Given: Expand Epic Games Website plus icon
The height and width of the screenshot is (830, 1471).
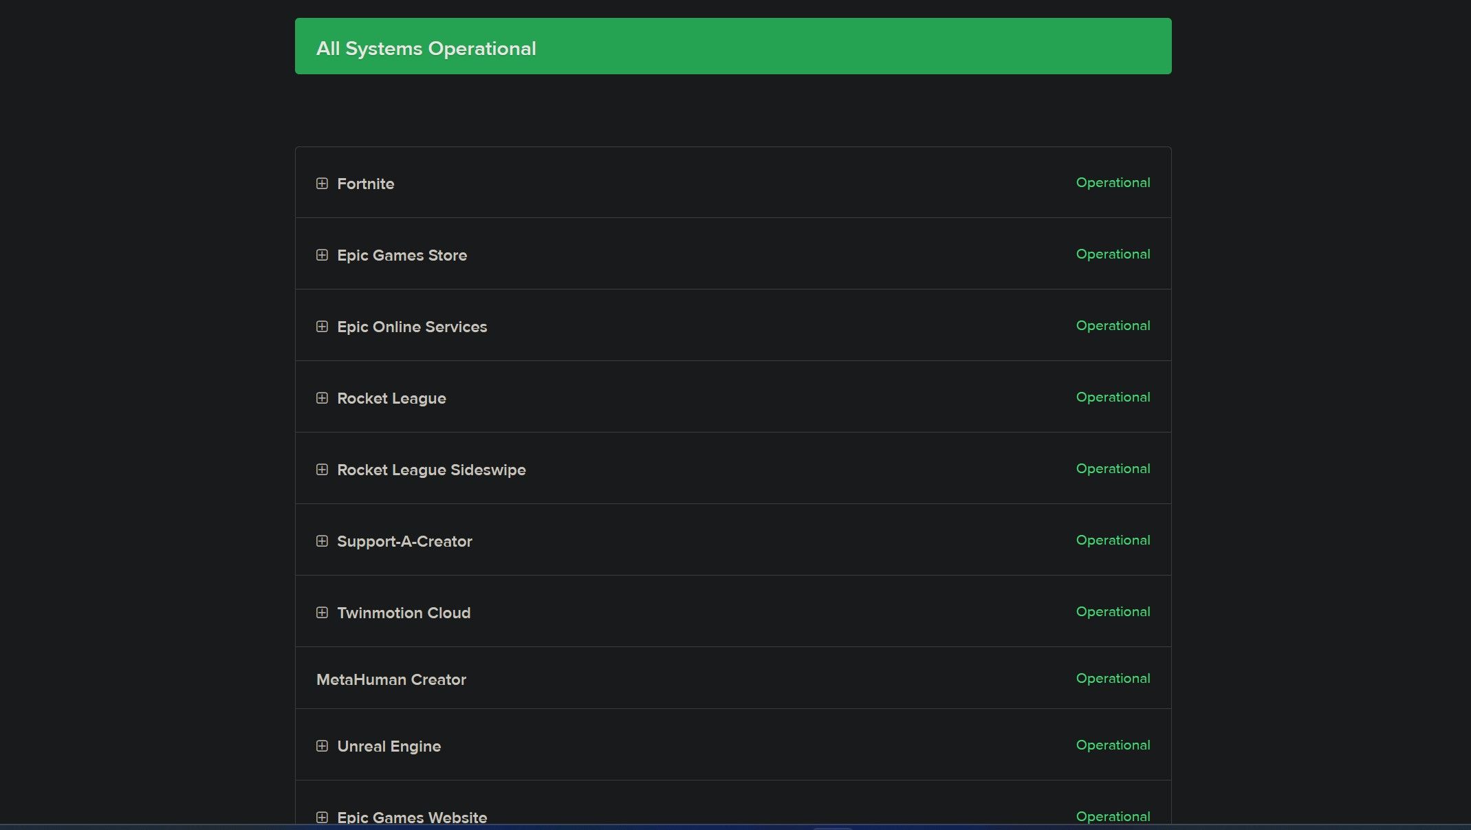Looking at the screenshot, I should [x=322, y=817].
